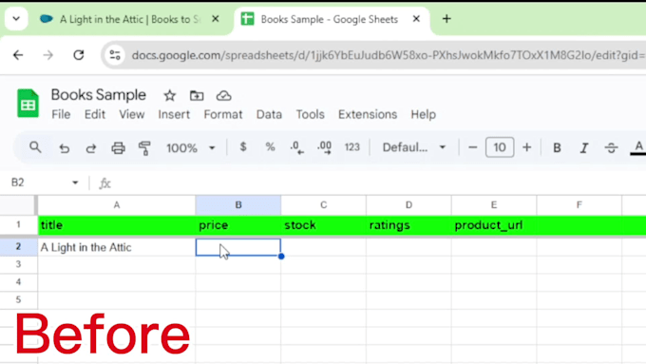Format as currency with dollar icon
The height and width of the screenshot is (364, 646).
click(243, 146)
